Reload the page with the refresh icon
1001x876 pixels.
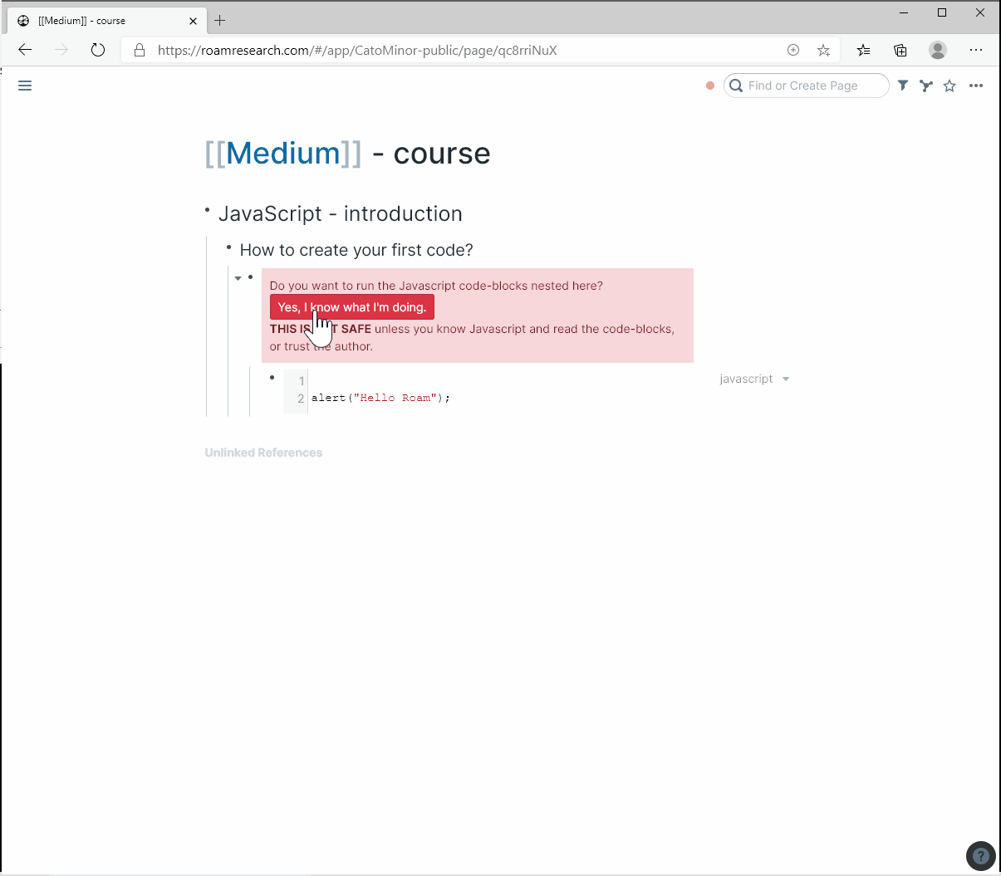[x=98, y=50]
